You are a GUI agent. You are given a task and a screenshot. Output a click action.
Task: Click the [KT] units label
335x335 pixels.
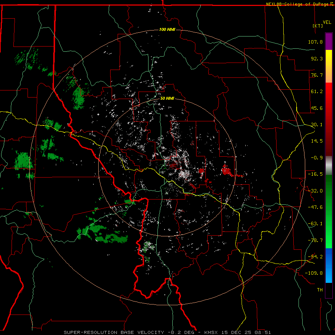tap(318, 26)
